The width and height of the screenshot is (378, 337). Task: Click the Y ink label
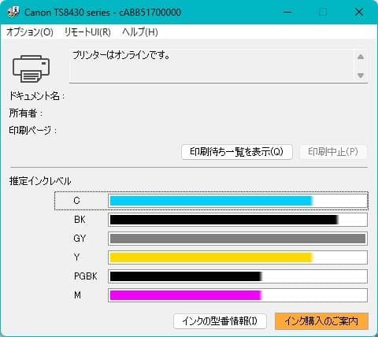(76, 257)
